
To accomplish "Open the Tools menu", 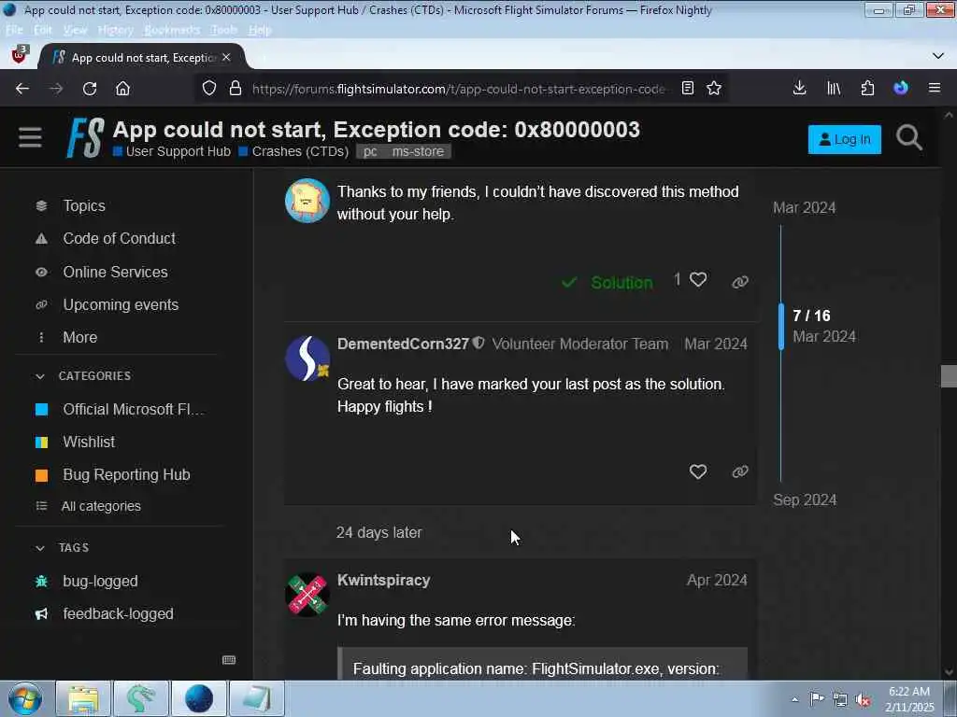I will 223,30.
